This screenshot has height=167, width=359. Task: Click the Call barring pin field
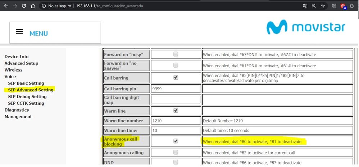click(x=176, y=89)
